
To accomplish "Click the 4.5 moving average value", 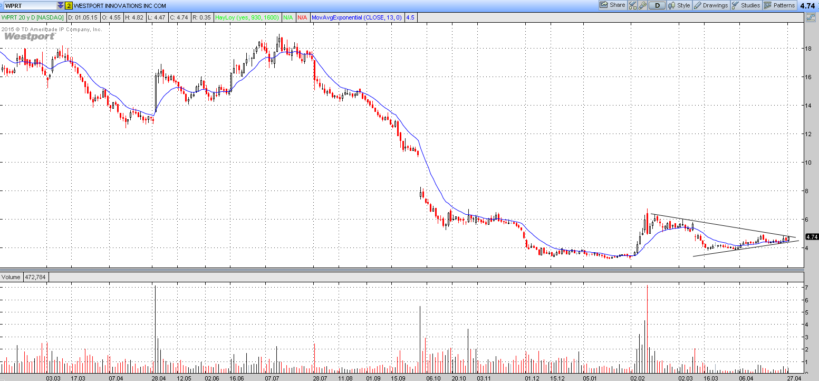I will pos(410,17).
